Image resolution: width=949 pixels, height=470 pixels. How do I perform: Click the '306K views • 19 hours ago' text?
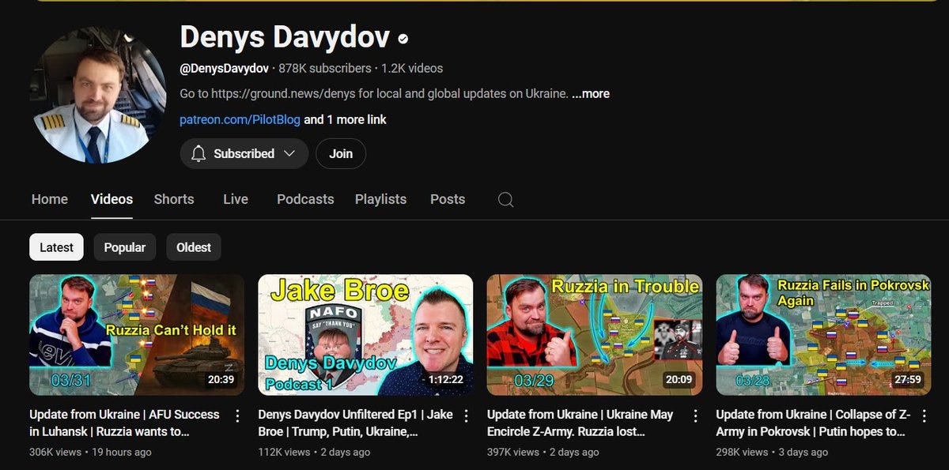90,452
